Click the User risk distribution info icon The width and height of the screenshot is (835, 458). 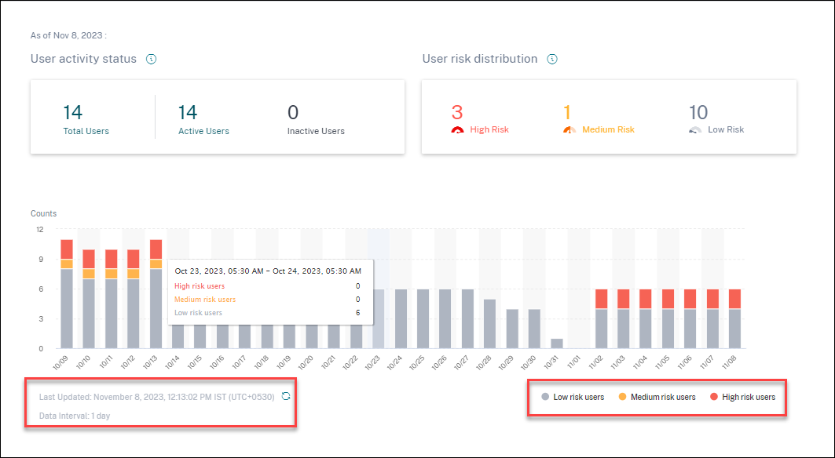point(552,59)
